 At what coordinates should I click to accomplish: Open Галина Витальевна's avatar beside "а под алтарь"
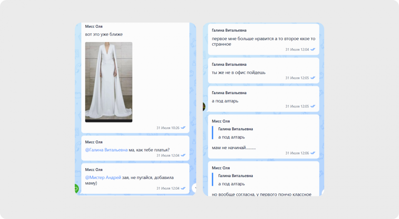click(204, 106)
